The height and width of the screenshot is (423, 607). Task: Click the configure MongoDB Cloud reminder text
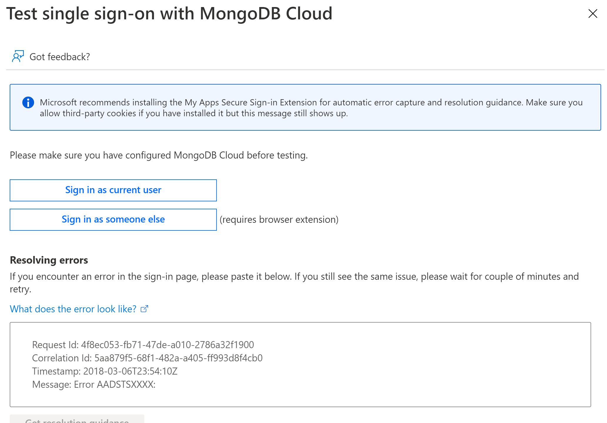(159, 155)
